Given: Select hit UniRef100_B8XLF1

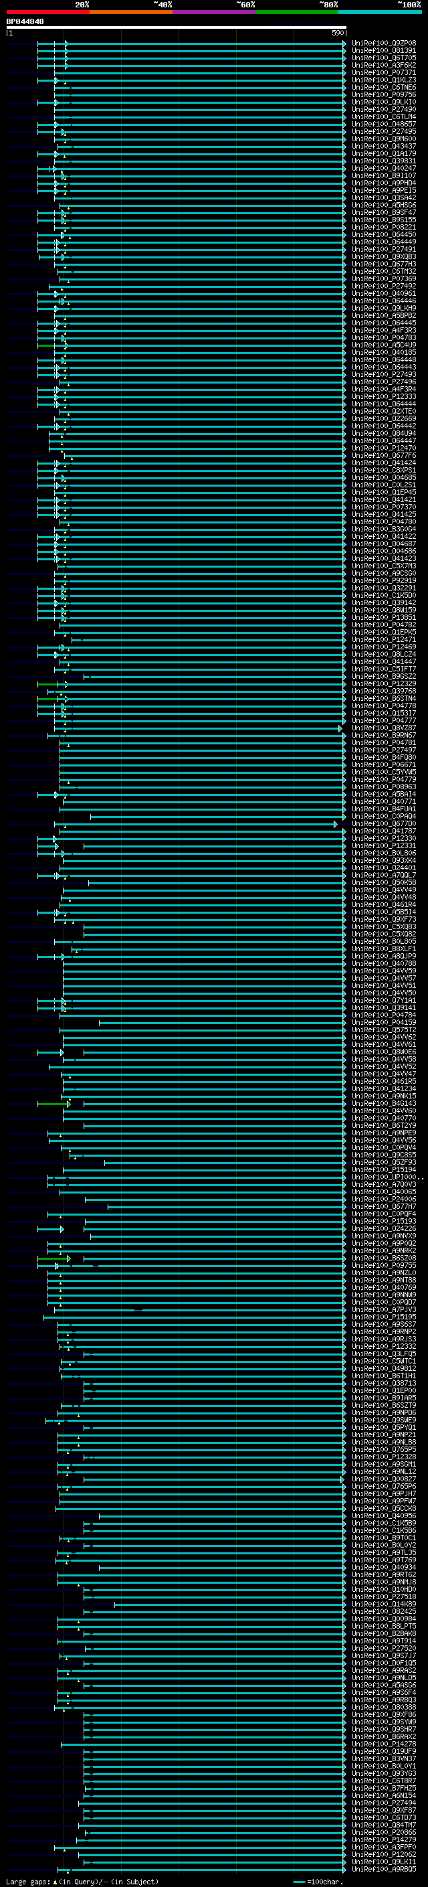Looking at the screenshot, I should pos(384,949).
